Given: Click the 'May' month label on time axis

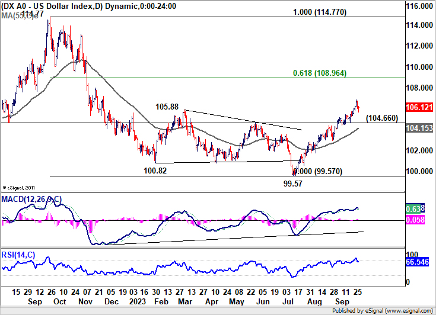Looking at the screenshot, I should pyautogui.click(x=236, y=301).
